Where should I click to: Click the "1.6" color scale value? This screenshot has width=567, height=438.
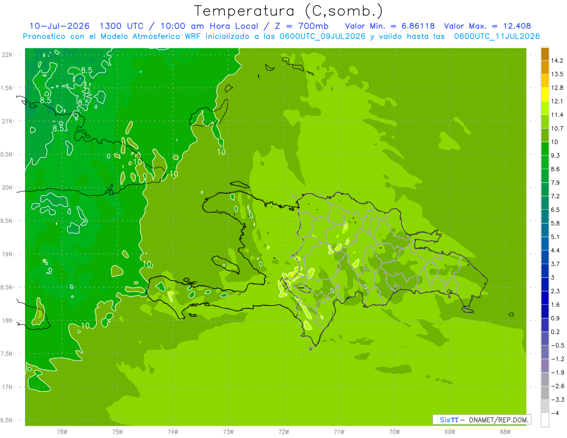(556, 305)
